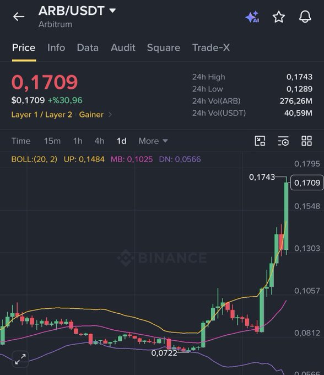Tap the $0,1709 dollar price text
Viewport: 324px width, 375px height.
28,100
